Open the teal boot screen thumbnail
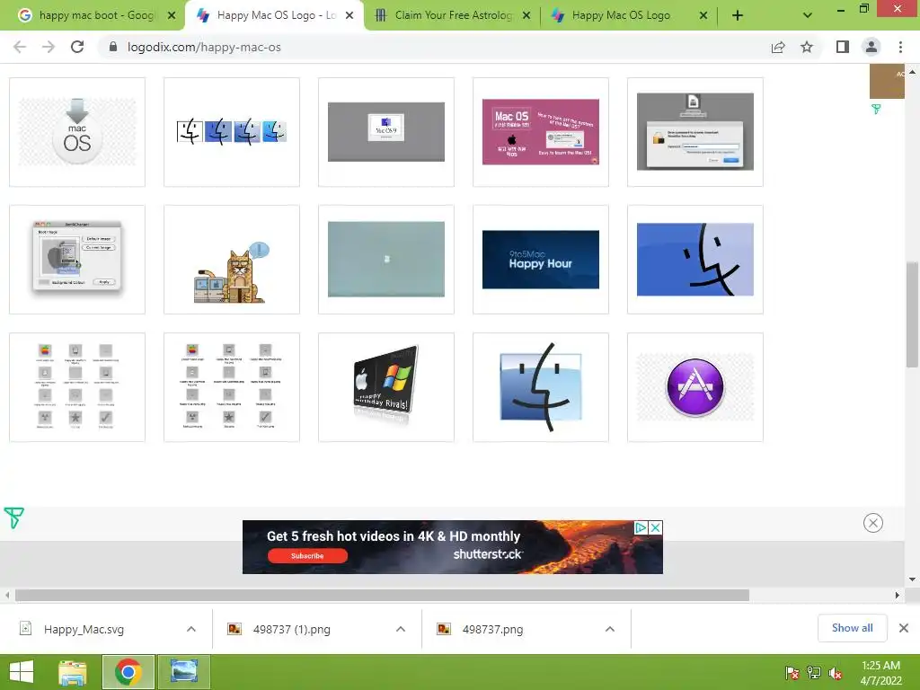 [386, 260]
